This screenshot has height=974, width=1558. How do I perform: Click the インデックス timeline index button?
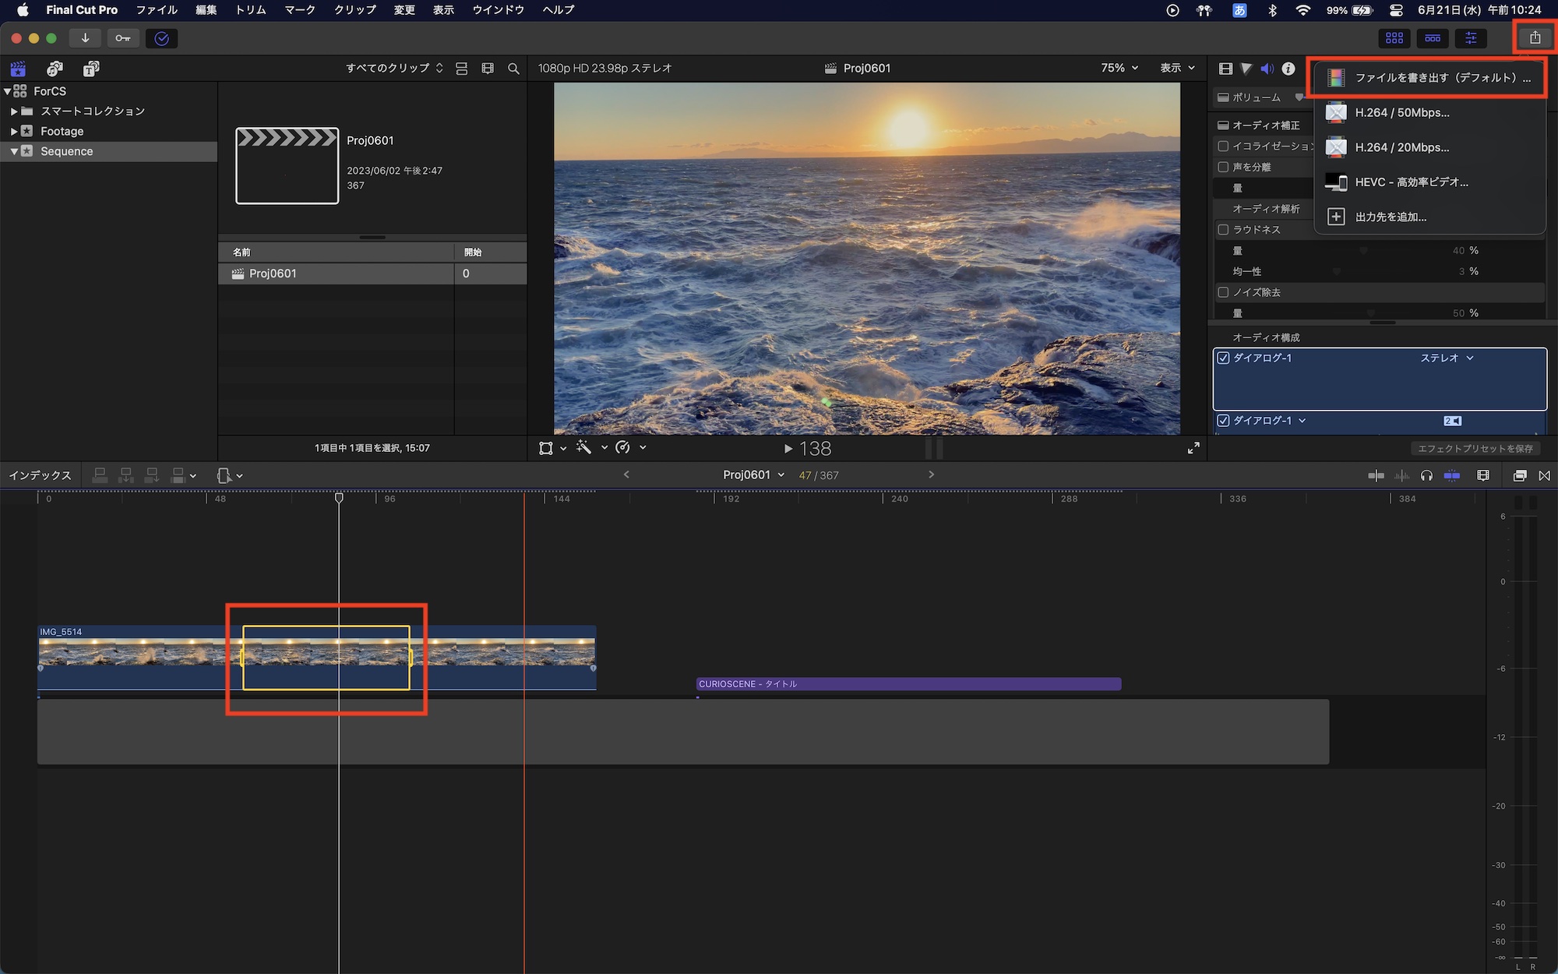click(40, 475)
